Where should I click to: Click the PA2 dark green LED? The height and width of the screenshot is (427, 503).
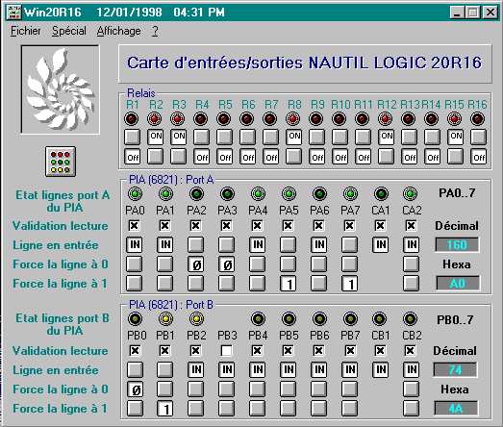[x=196, y=193]
